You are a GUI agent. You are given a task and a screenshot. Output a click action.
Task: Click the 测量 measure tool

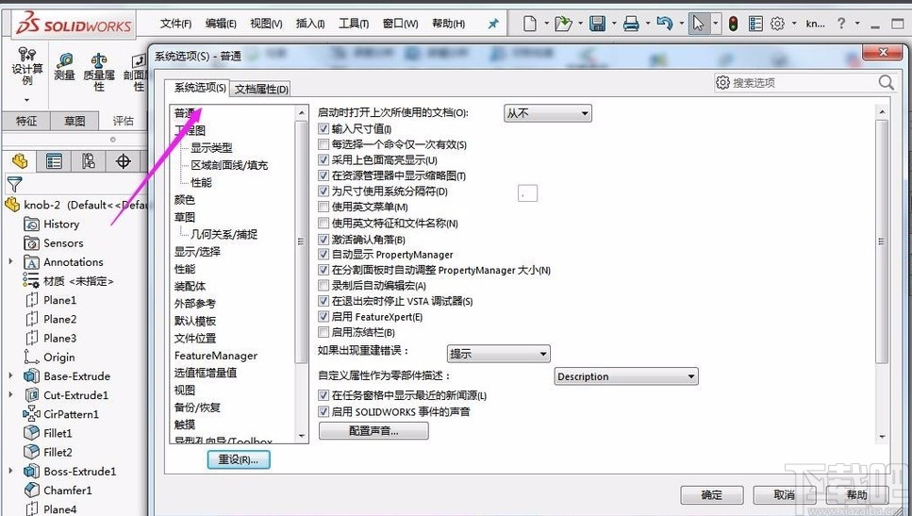(64, 68)
